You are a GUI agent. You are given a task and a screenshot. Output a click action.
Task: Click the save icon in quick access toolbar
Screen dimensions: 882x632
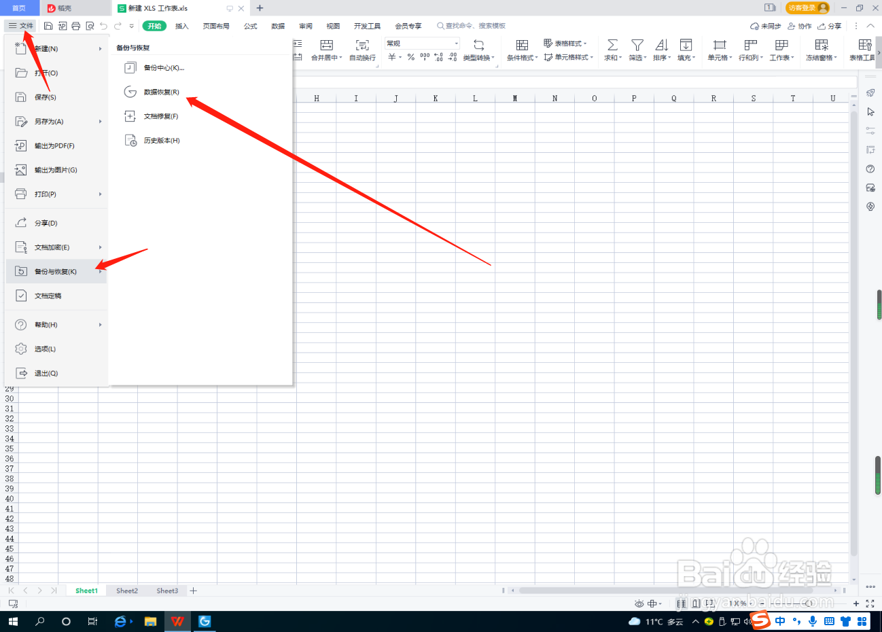(x=48, y=26)
